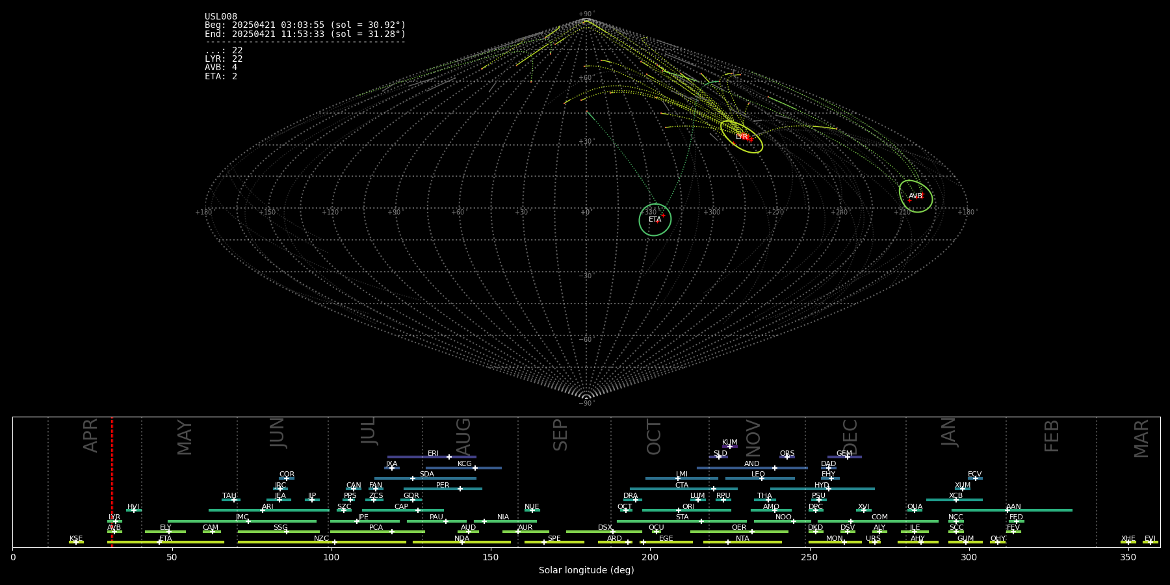Click the -60 latitude label on sky map
The height and width of the screenshot is (585, 1170).
(x=586, y=340)
